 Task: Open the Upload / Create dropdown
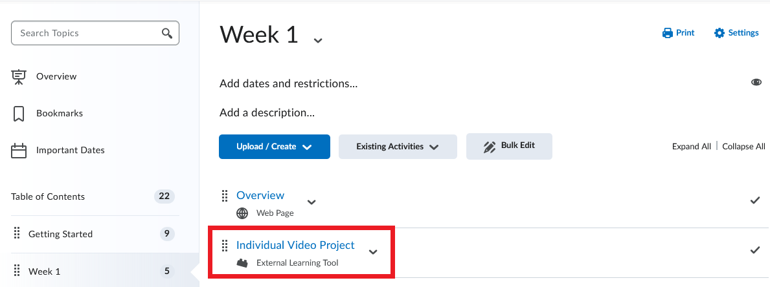[x=275, y=147]
